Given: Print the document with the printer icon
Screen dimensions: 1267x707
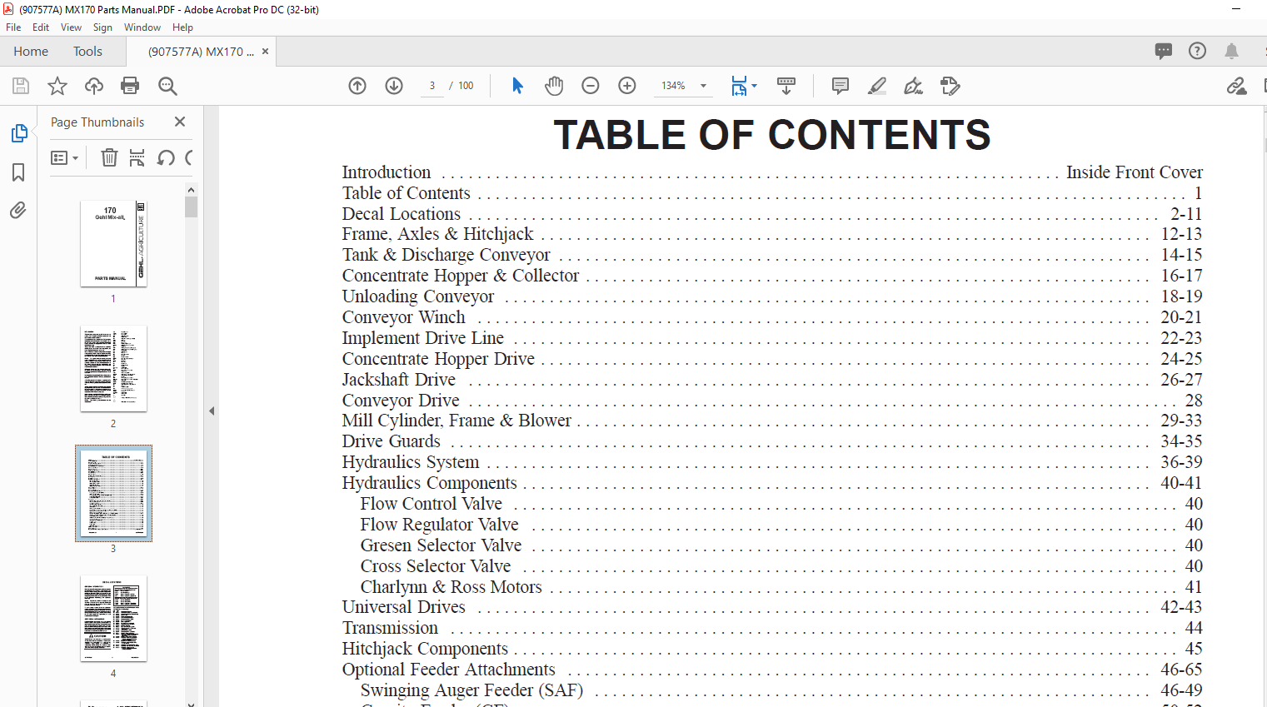Looking at the screenshot, I should pyautogui.click(x=130, y=86).
